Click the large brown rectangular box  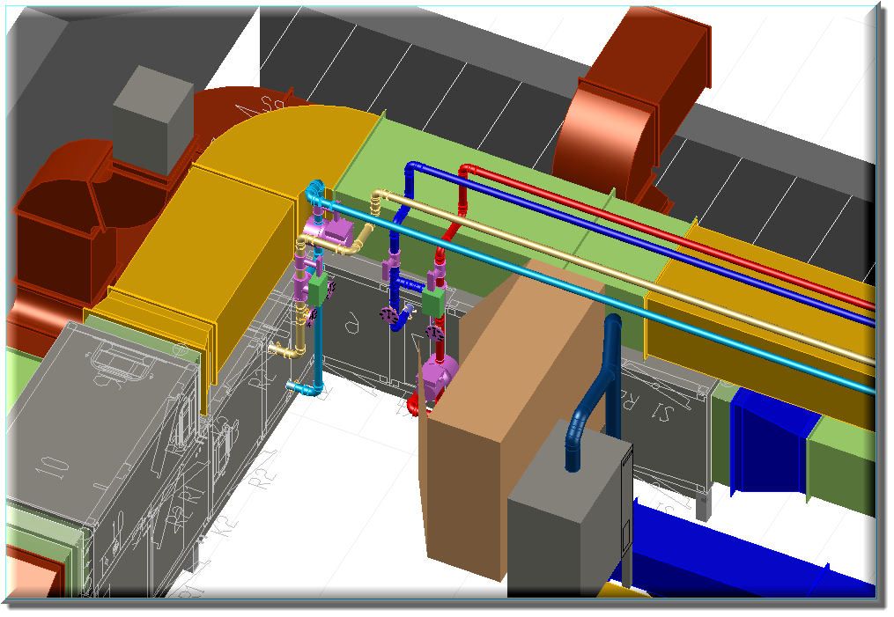[x=493, y=414]
